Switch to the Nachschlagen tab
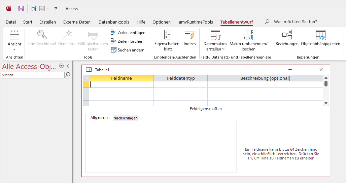 pyautogui.click(x=126, y=118)
